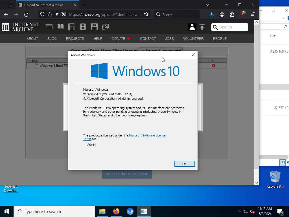Viewport: 289px width, 217px height.
Task: Expand the list all tabs chevron
Action: tap(207, 5)
